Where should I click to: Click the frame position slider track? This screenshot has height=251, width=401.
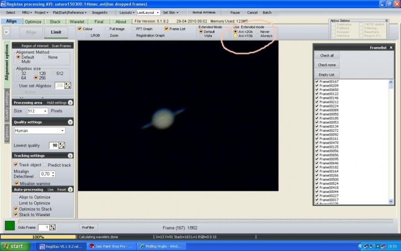[206, 220]
